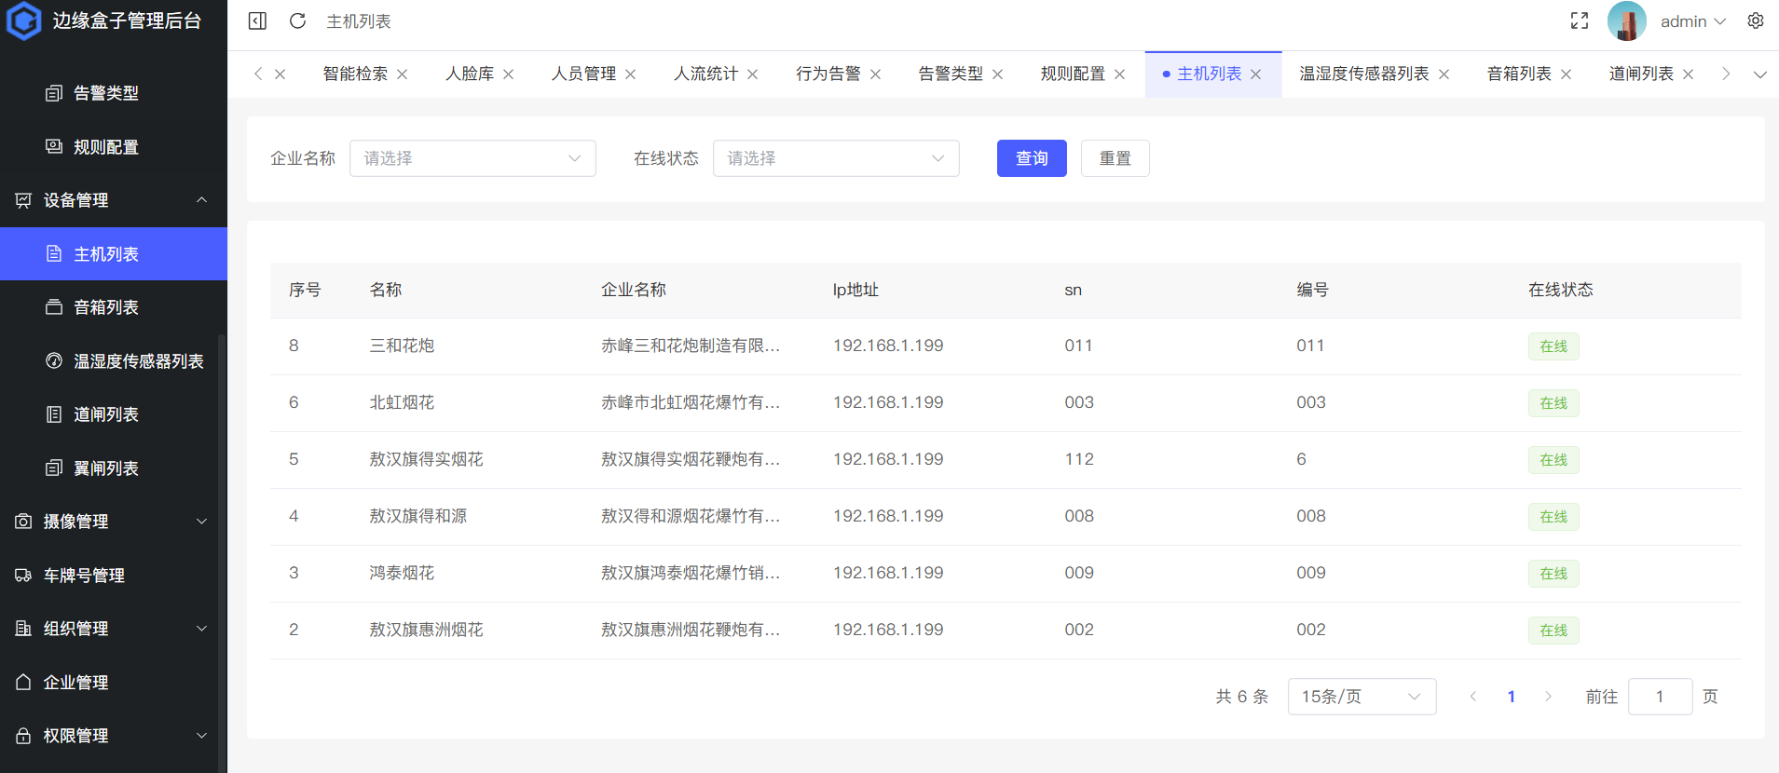
Task: Change page size from 15条/页
Action: click(x=1361, y=697)
